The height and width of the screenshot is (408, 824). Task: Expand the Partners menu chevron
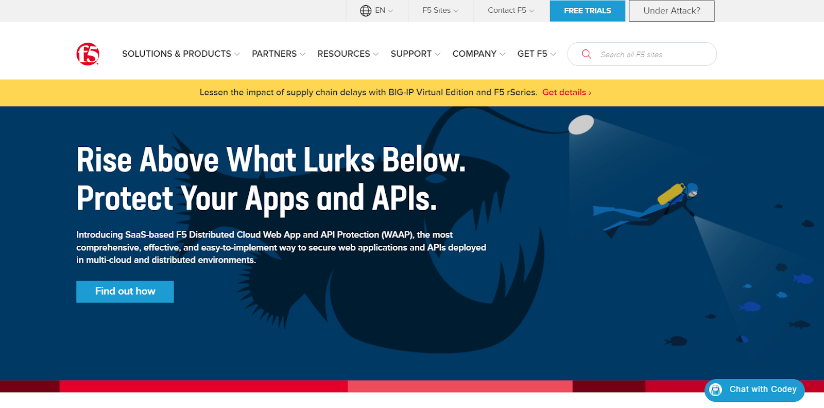(302, 54)
